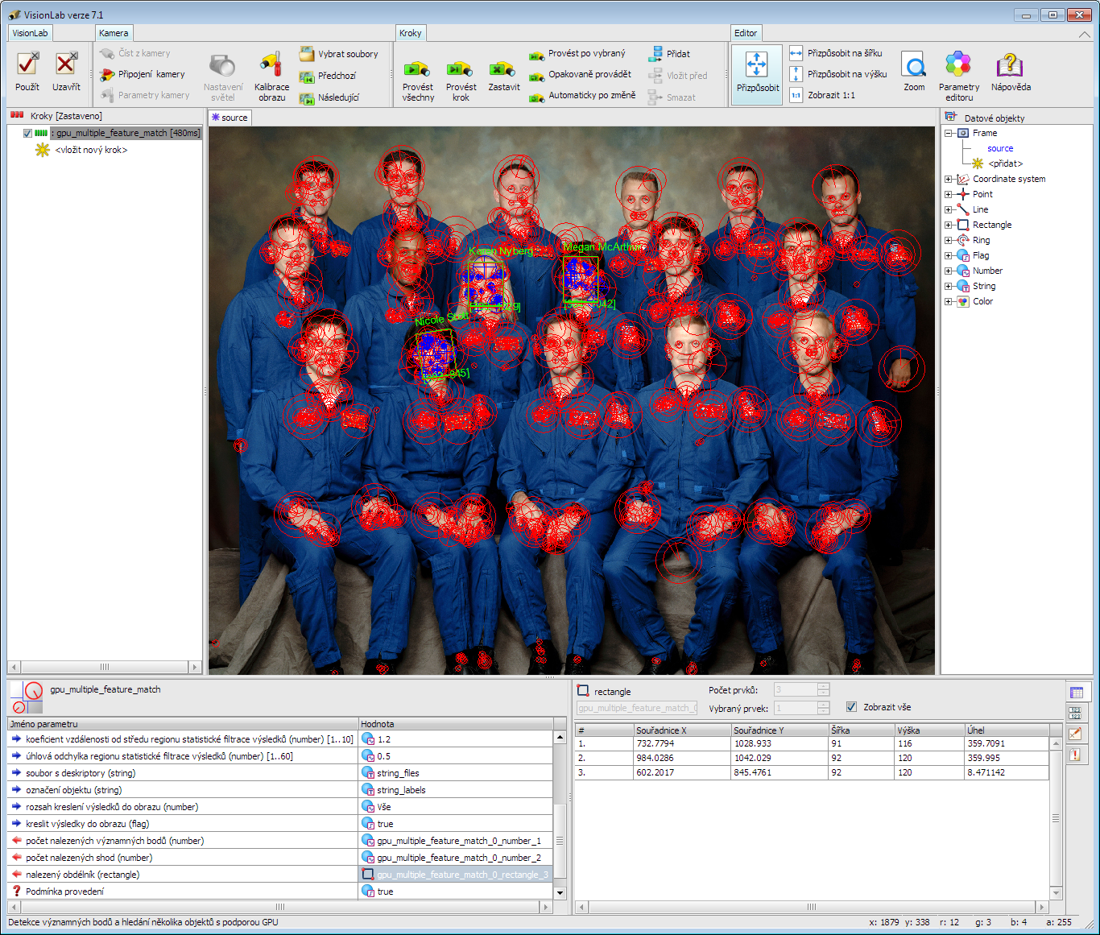Viewport: 1100px width, 935px height.
Task: Open Kalibrace obrazu tool
Action: tap(271, 64)
